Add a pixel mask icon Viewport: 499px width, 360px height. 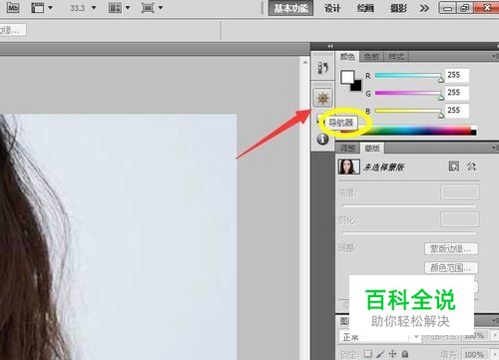click(x=454, y=167)
